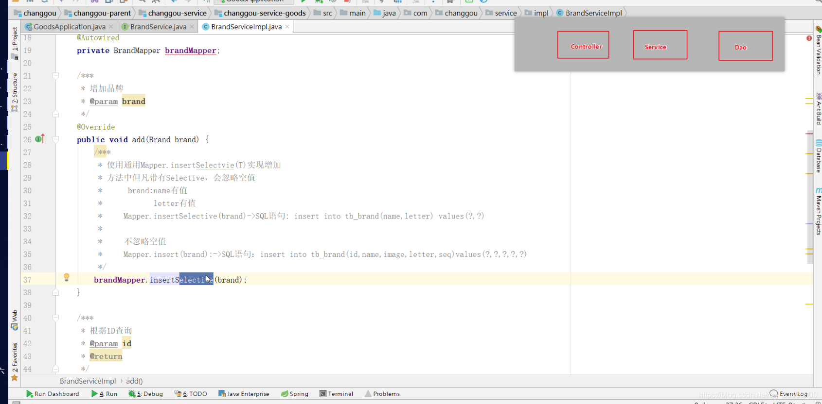
Task: Click the @param brand tag on line 23
Action: click(x=117, y=101)
